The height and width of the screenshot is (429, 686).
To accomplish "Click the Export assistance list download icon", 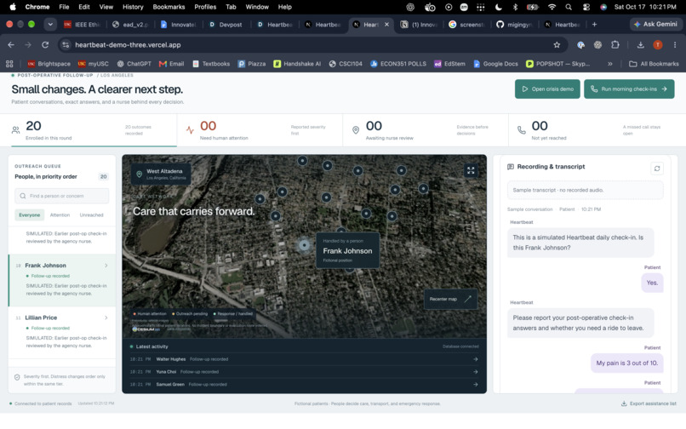I will coord(624,403).
